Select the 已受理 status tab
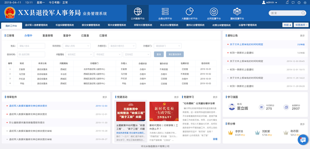 [10, 36]
